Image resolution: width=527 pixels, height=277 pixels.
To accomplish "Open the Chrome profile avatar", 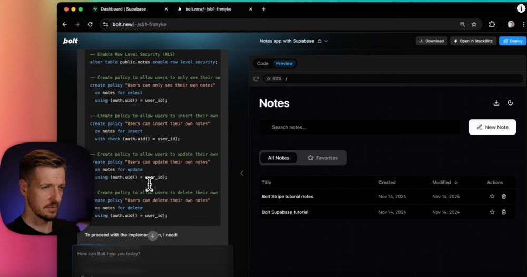I will coord(511,24).
